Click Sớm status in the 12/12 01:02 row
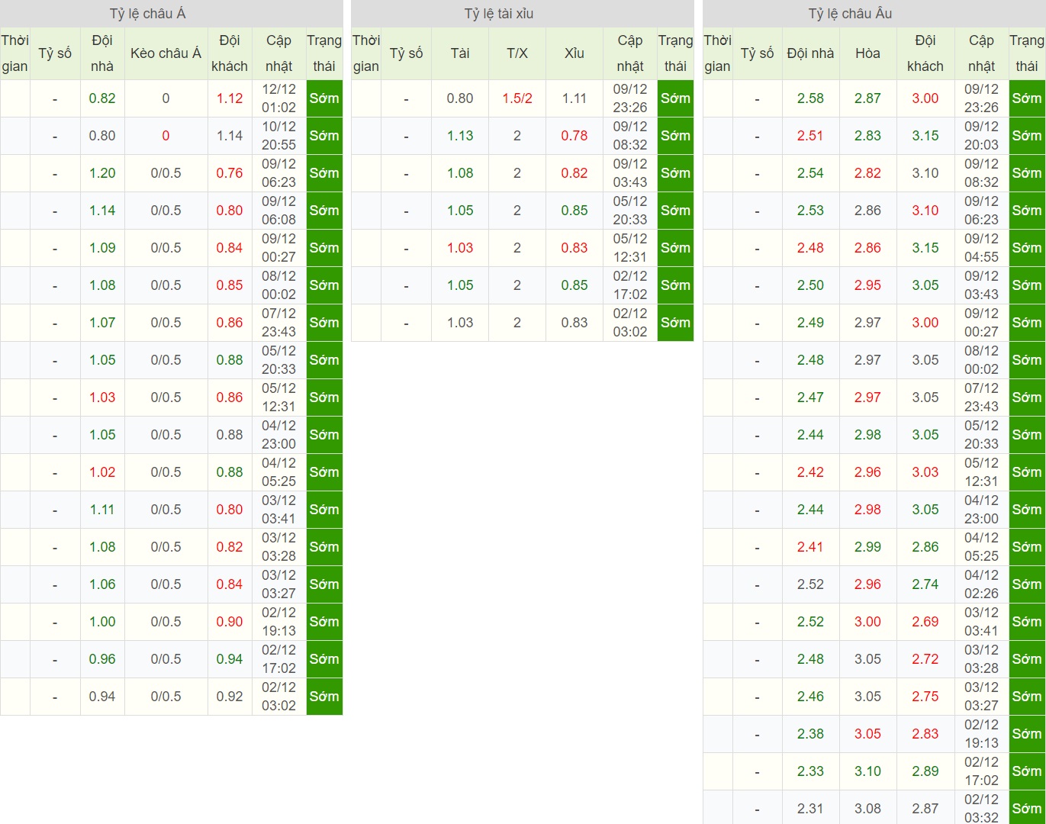This screenshot has width=1046, height=824. [x=324, y=98]
